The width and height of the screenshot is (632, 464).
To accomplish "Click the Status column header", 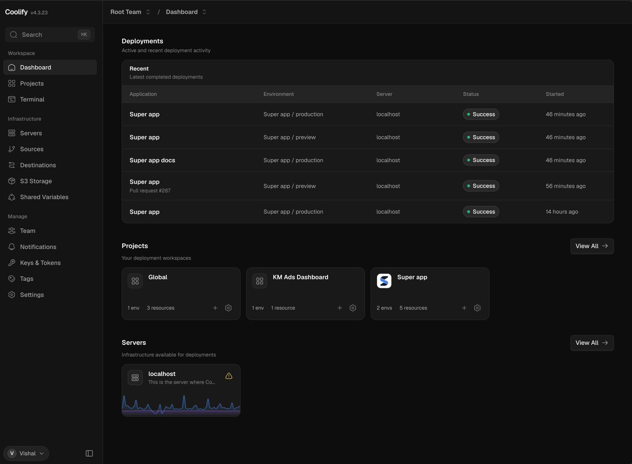I will pos(471,94).
